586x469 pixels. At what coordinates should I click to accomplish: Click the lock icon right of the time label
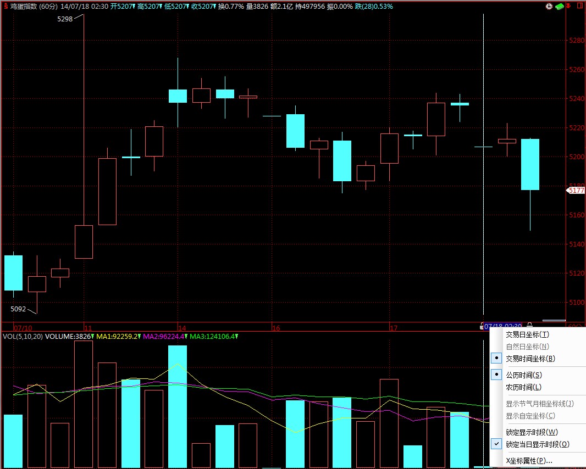pos(529,325)
